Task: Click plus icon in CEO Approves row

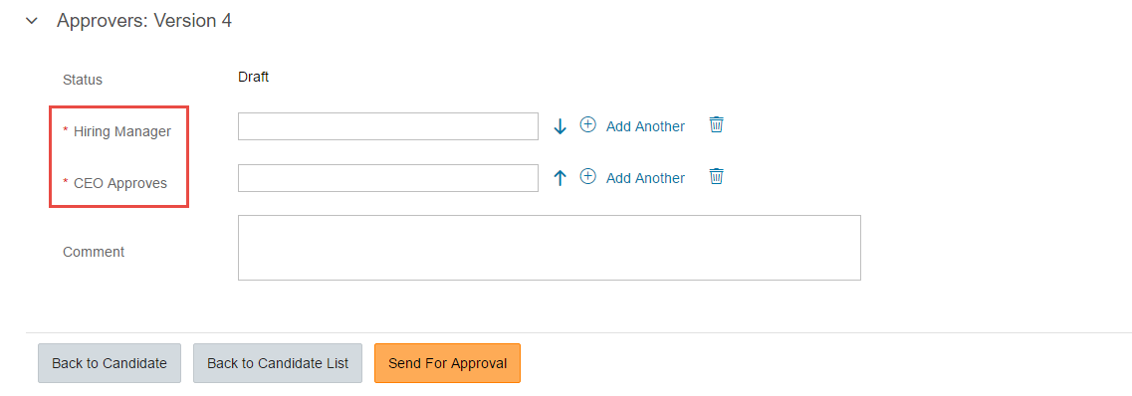Action: 588,177
